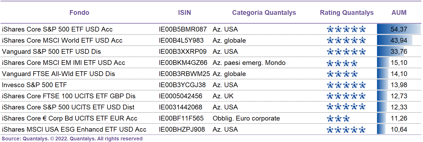The width and height of the screenshot is (423, 142).
Task: Click ISIN code IE00B3YCGJ38
Action: [x=182, y=85]
